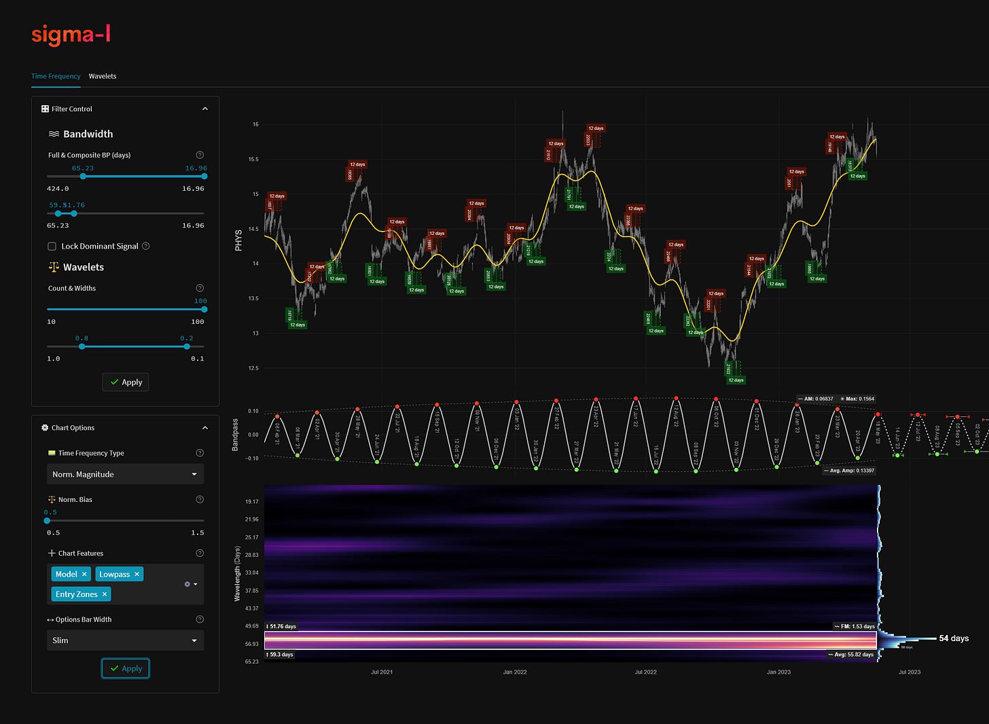Open help for Options Bar Width
Viewport: 989px width, 724px height.
tap(200, 619)
